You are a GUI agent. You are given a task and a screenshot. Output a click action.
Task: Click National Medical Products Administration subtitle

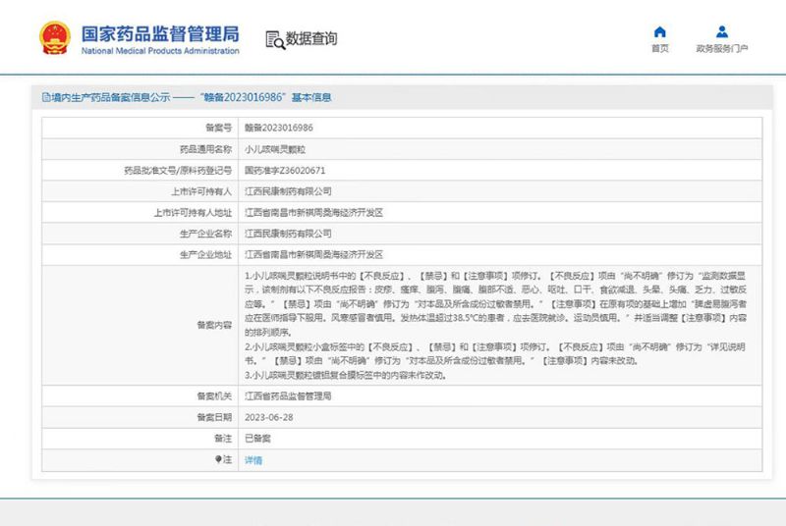click(159, 51)
